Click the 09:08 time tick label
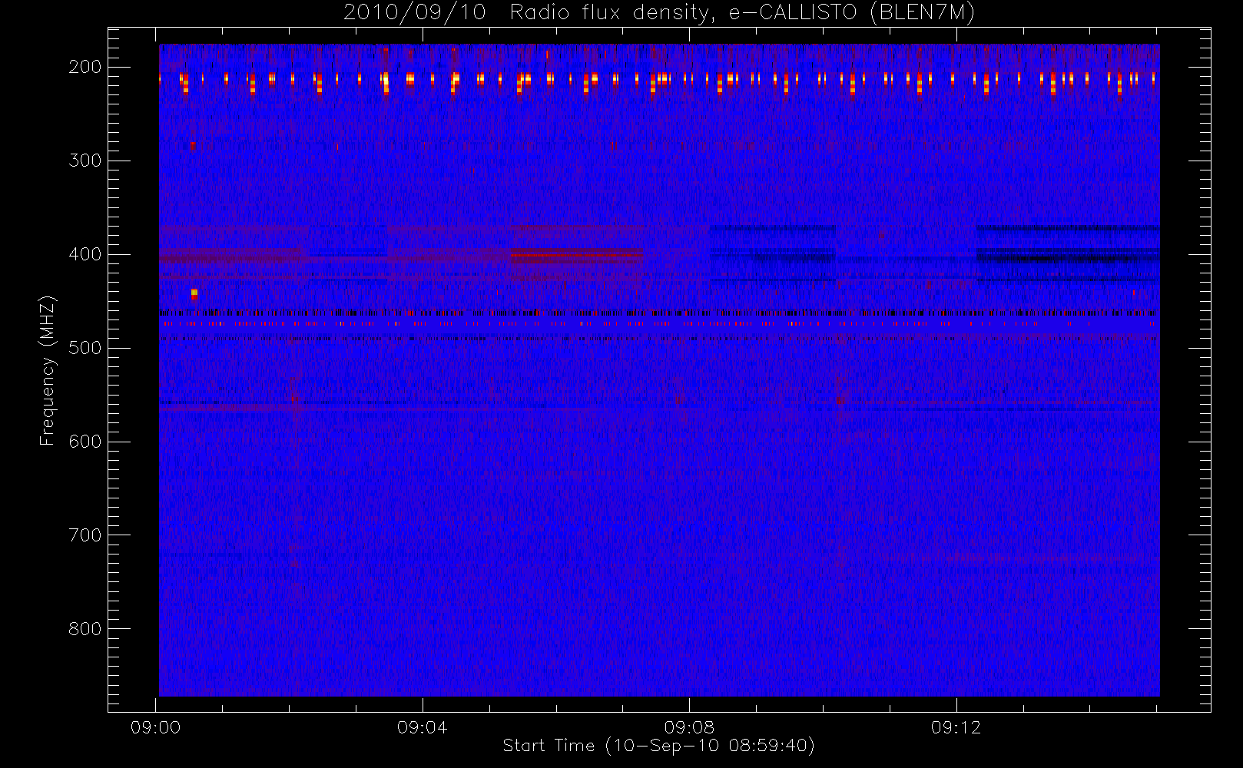Screen dimensions: 1243x768 (689, 727)
